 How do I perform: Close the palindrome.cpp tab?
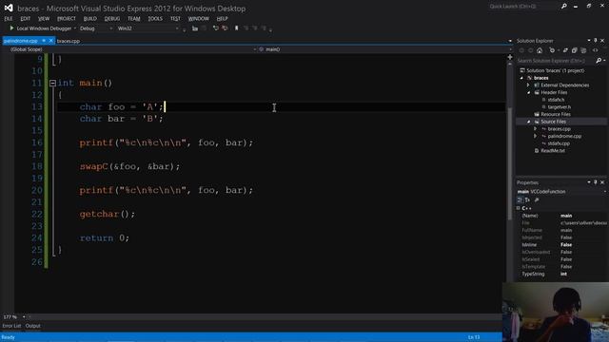coord(50,41)
